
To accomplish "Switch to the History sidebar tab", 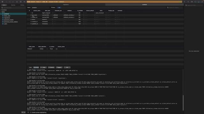I will (22, 5).
